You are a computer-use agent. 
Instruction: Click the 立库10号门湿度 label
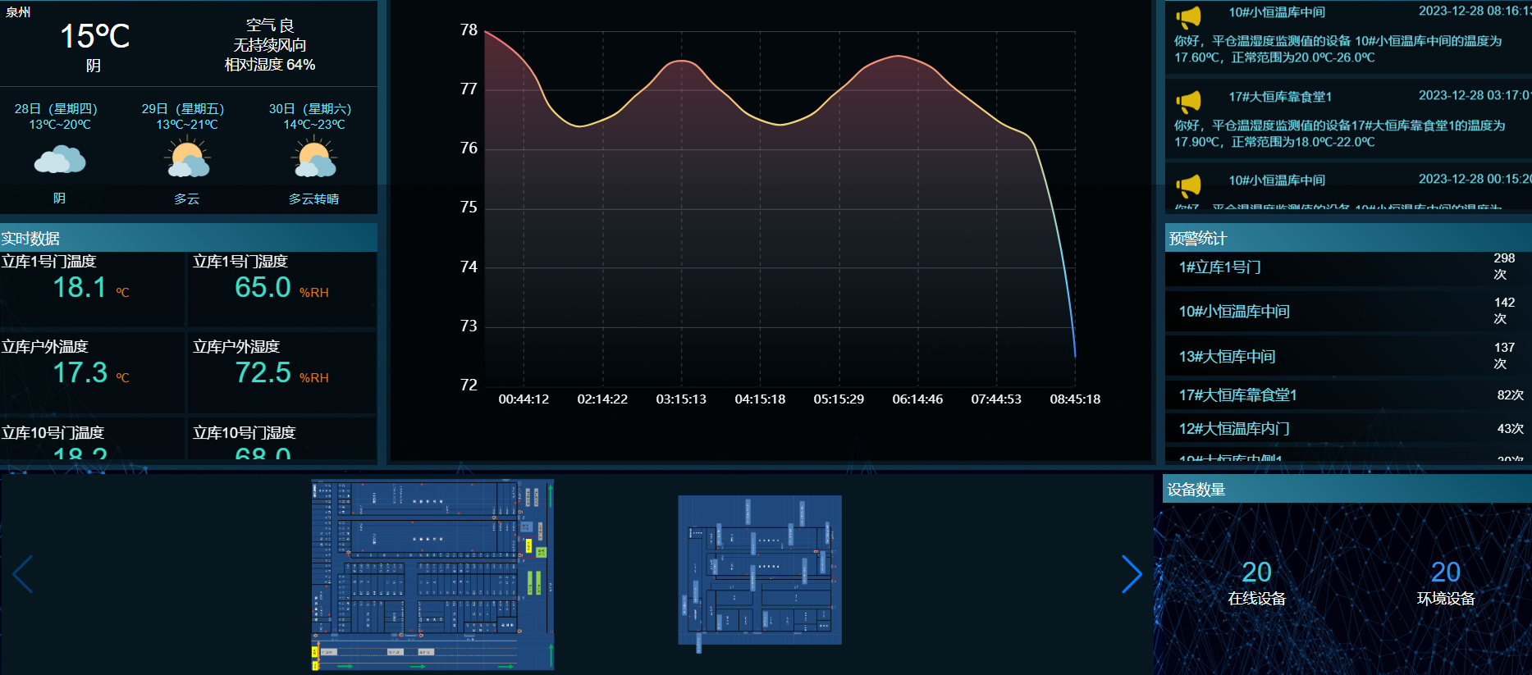point(244,432)
